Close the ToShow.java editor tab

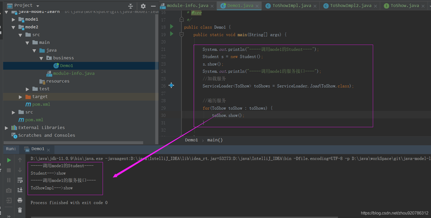pyautogui.click(x=423, y=6)
